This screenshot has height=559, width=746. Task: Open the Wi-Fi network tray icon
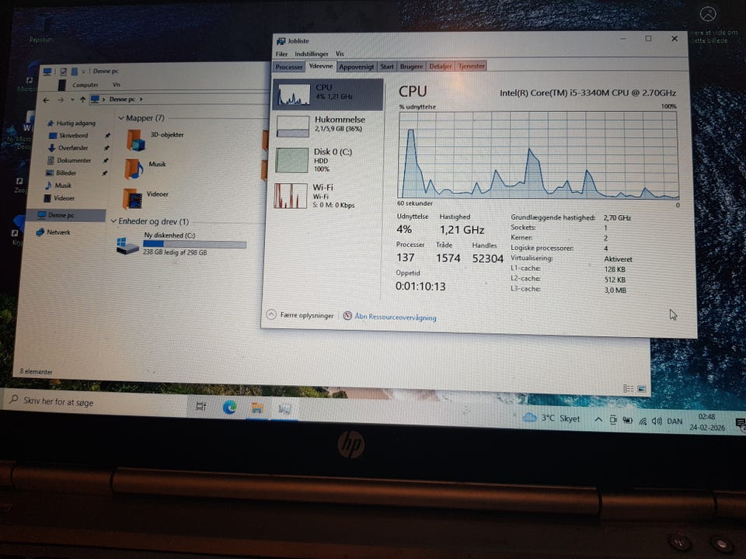pos(643,421)
